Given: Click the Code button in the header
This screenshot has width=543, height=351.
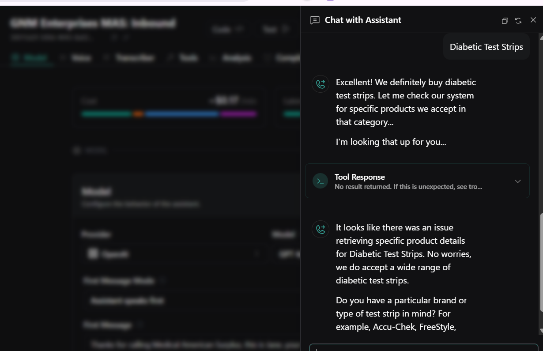Looking at the screenshot, I should click(x=227, y=30).
